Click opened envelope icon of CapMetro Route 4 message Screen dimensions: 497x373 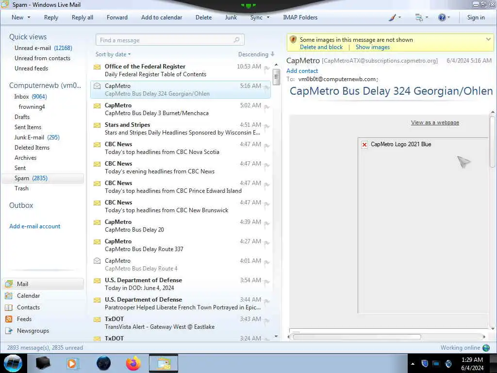[97, 261]
